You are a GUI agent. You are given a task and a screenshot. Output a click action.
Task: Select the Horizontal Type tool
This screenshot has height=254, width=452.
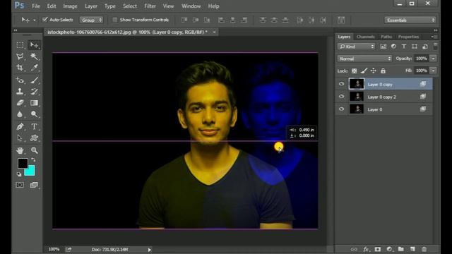tap(34, 126)
